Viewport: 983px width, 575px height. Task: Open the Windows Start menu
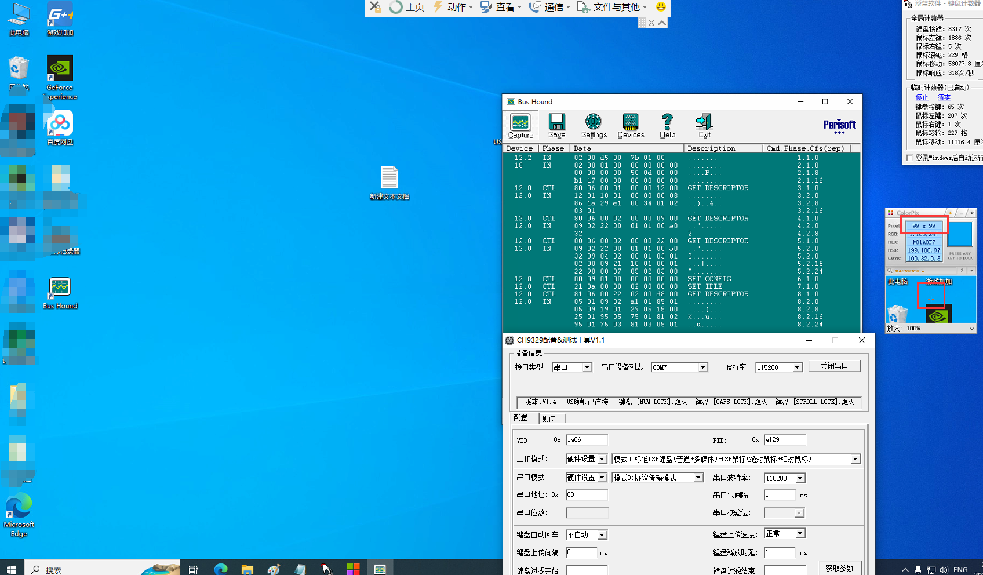pyautogui.click(x=11, y=569)
